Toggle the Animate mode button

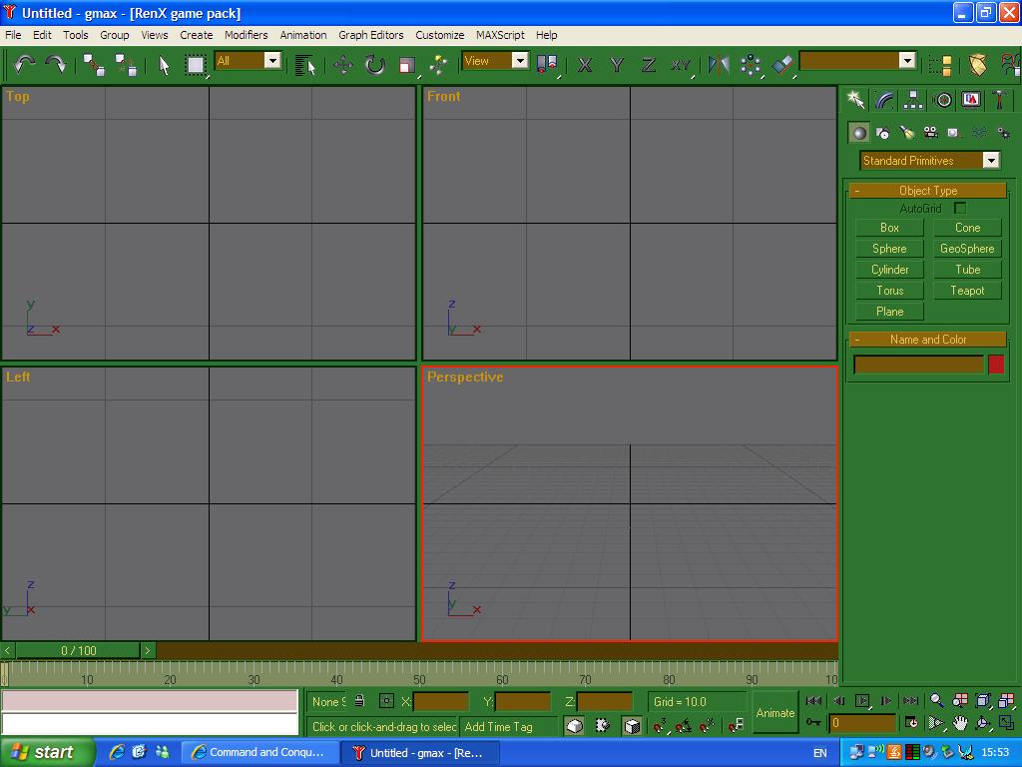coord(775,713)
